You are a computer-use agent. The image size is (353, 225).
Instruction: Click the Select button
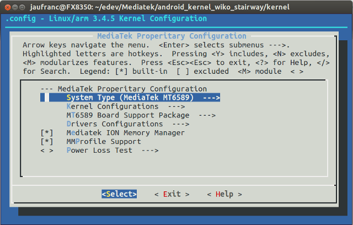pos(119,194)
